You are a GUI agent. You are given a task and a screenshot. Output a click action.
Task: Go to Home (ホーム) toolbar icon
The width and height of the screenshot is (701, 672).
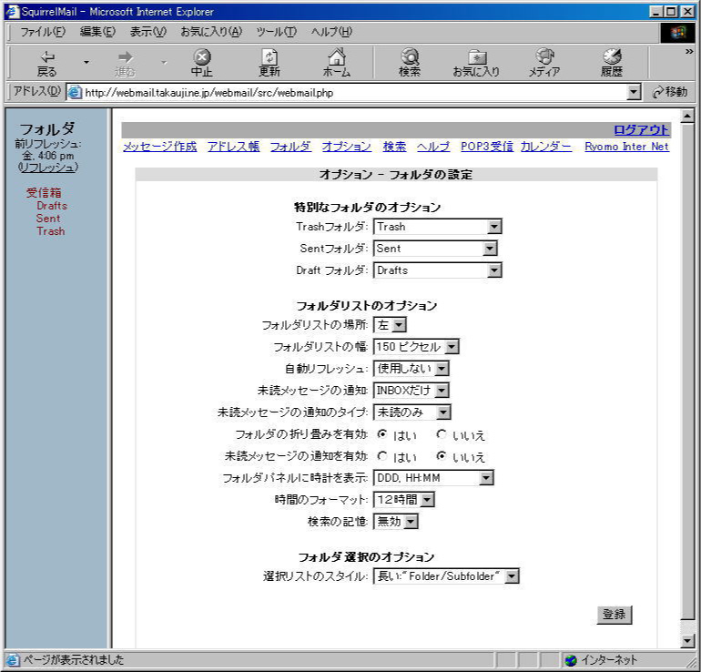337,63
